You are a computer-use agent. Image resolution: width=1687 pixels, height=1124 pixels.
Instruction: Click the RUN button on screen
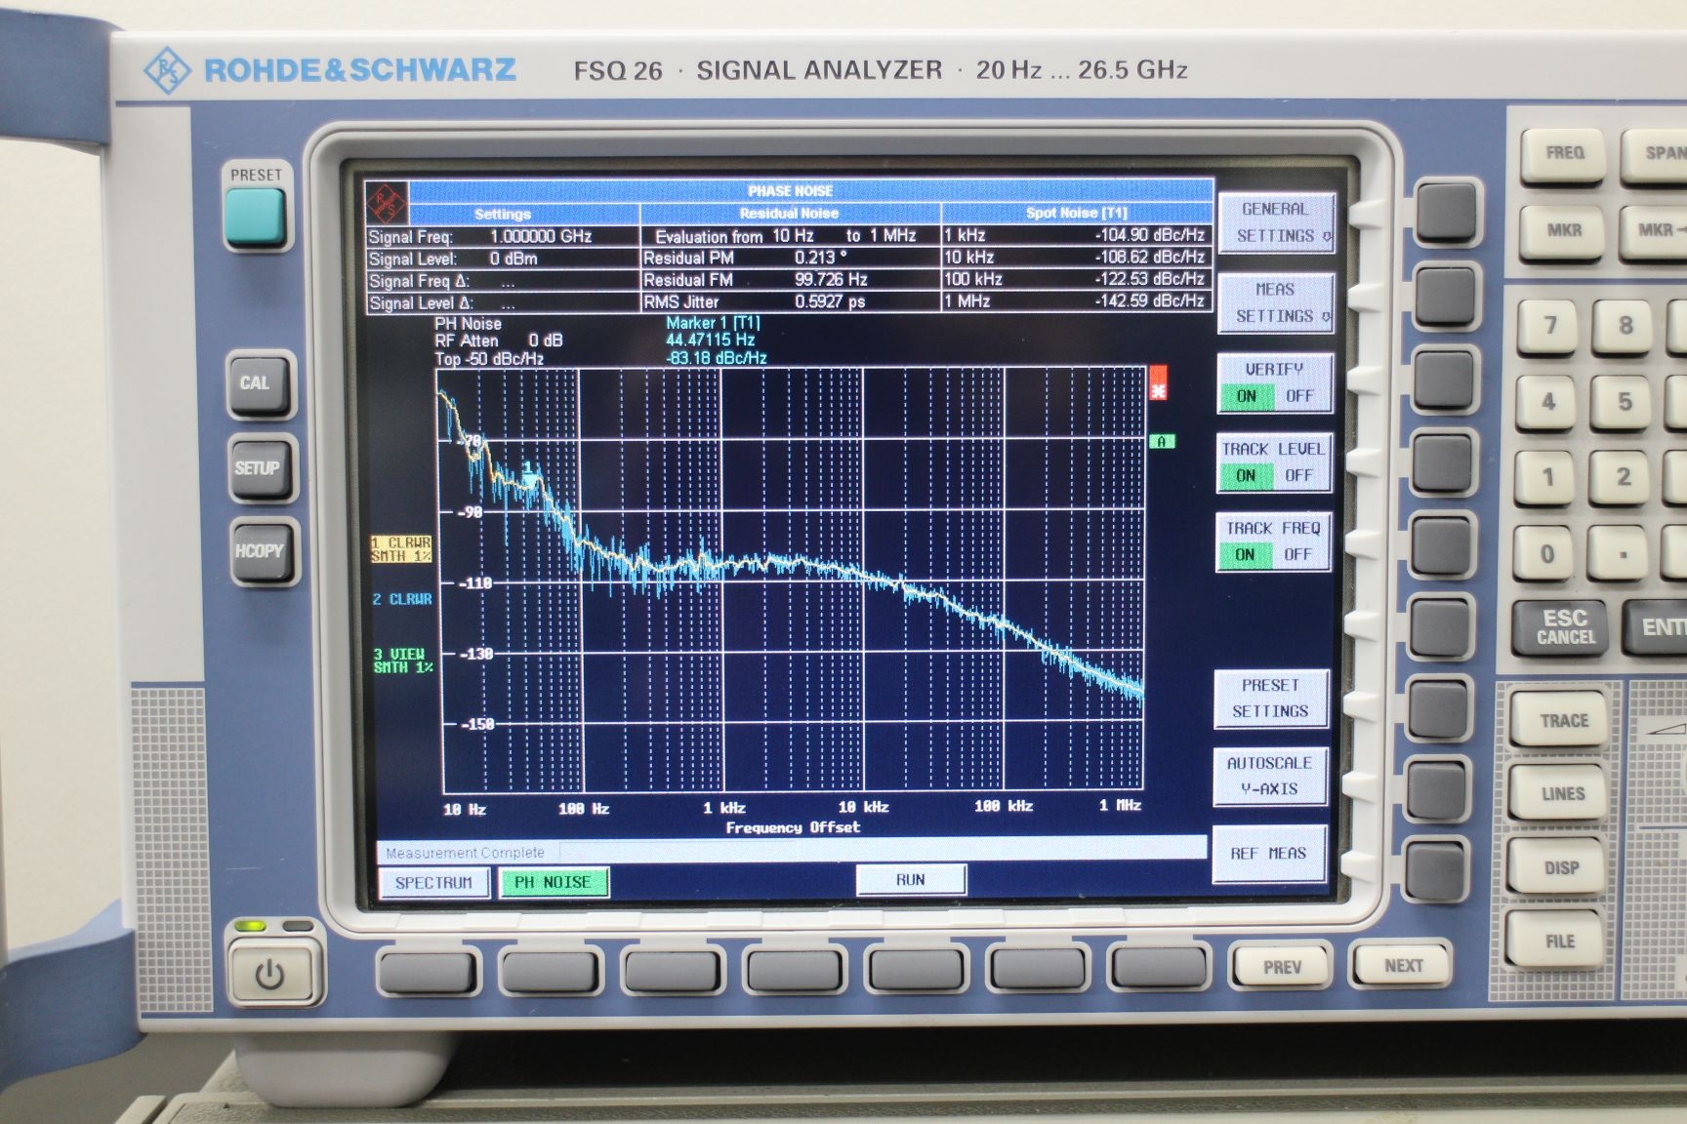[x=911, y=880]
